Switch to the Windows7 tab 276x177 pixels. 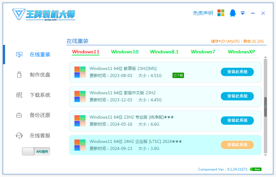pos(203,52)
